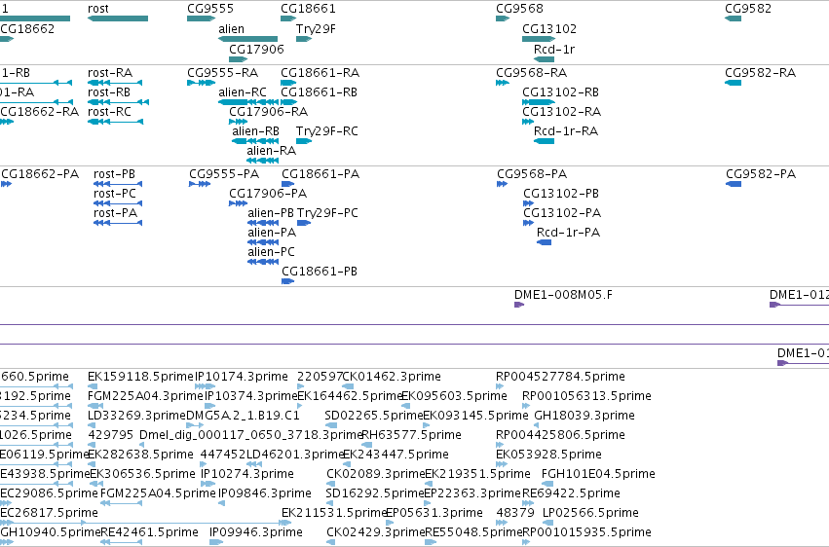829x547 pixels.
Task: Click the 'EK053928.5prime' EST label
Action: coord(548,456)
